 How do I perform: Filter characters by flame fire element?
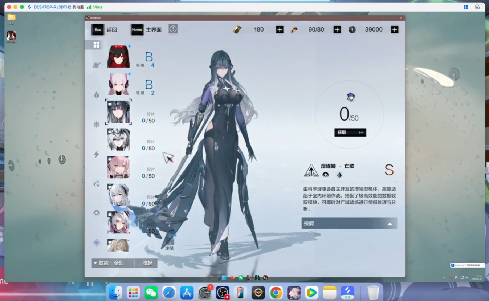(x=97, y=95)
